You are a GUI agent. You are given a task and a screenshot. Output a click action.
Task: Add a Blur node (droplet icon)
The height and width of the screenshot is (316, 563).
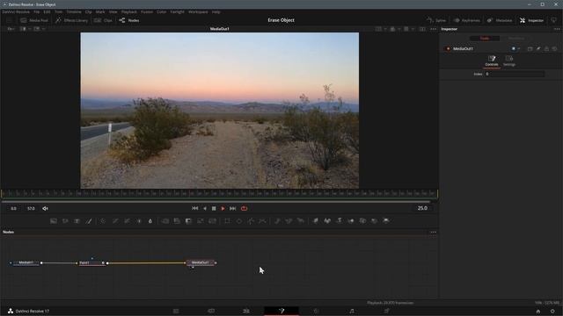(150, 221)
